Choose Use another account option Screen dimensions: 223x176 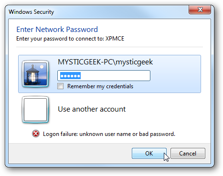pyautogui.click(x=92, y=109)
